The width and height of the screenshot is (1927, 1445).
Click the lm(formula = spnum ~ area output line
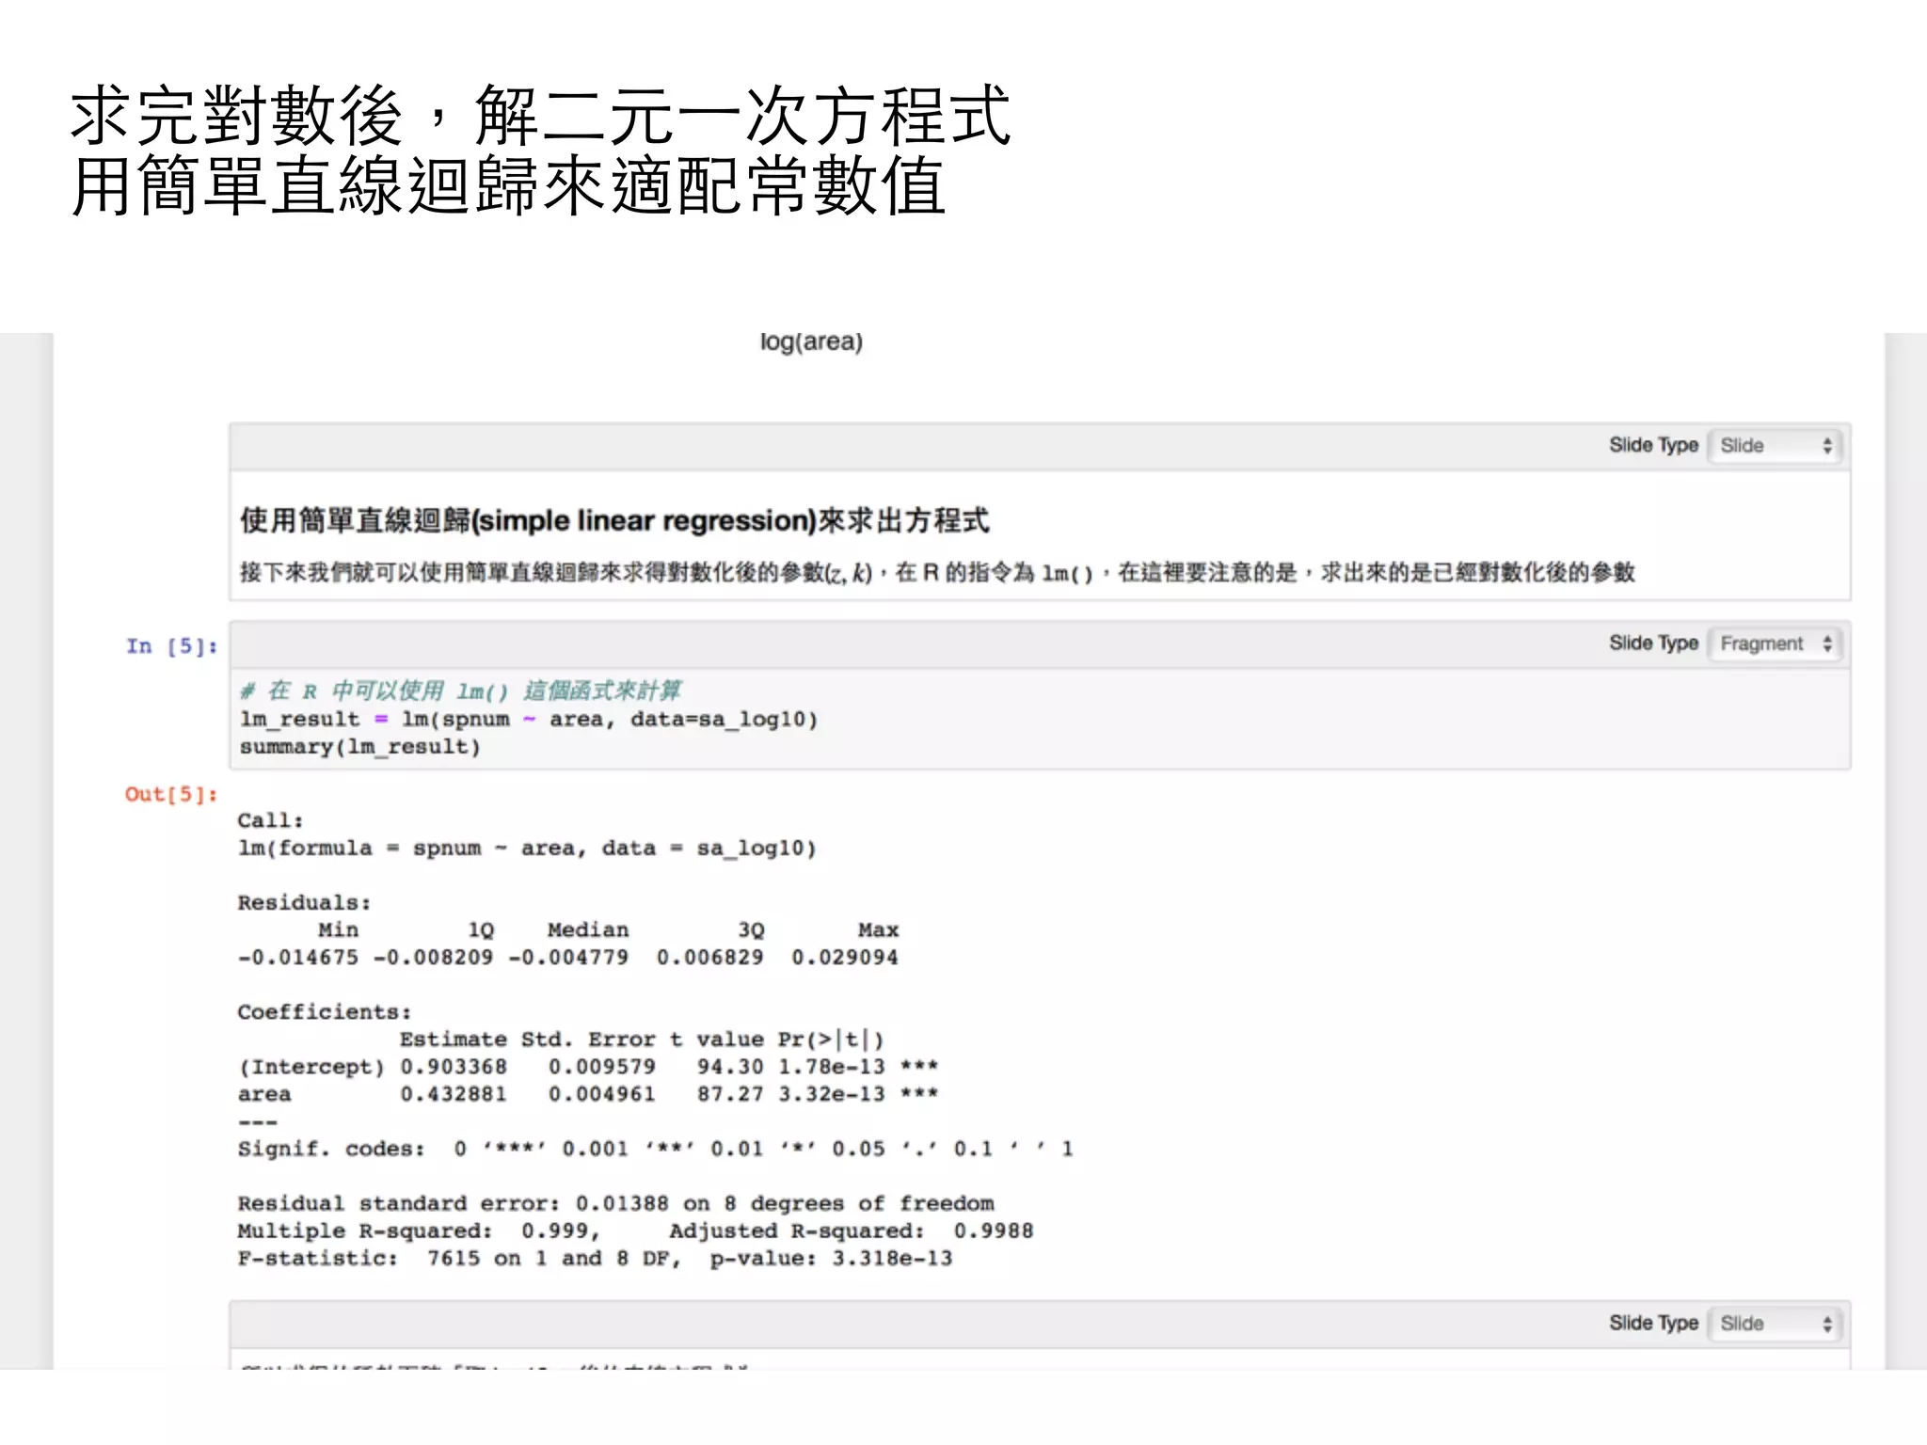click(x=527, y=849)
